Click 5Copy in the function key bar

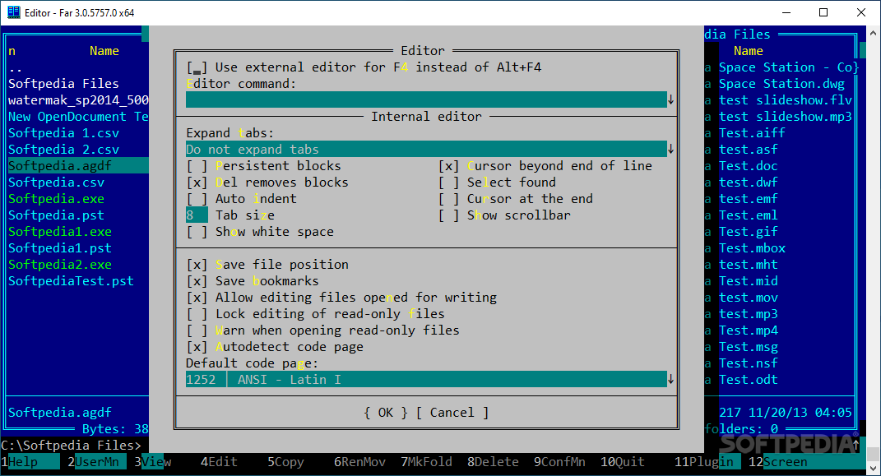pos(285,462)
